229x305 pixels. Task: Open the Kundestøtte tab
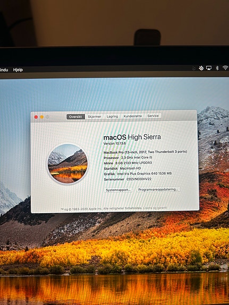coord(133,116)
